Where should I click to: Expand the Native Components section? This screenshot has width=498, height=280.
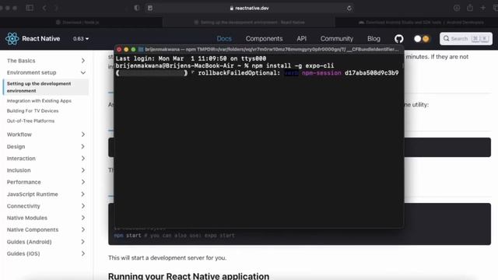[x=46, y=230]
